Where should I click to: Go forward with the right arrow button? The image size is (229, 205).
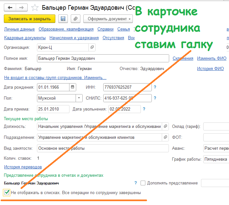tap(22, 7)
